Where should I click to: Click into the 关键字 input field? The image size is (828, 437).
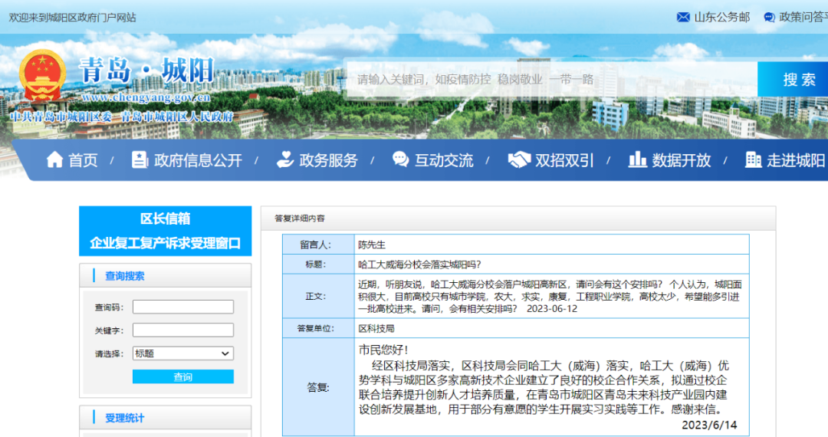(x=182, y=330)
